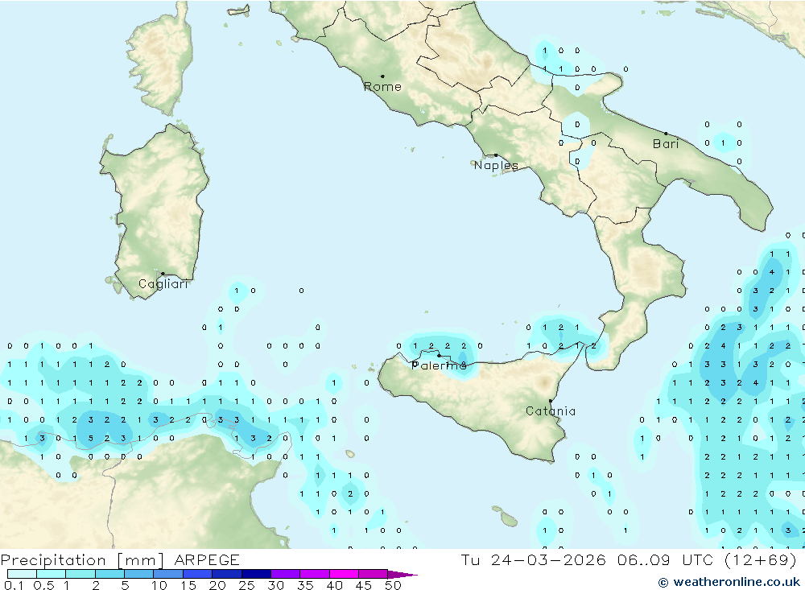
Task: Click the 'Precipitation [mm]' title text
Action: coord(82,560)
